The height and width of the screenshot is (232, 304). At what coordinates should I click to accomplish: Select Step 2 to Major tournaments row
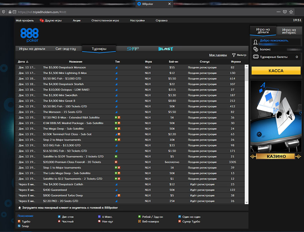pyautogui.click(x=130, y=140)
